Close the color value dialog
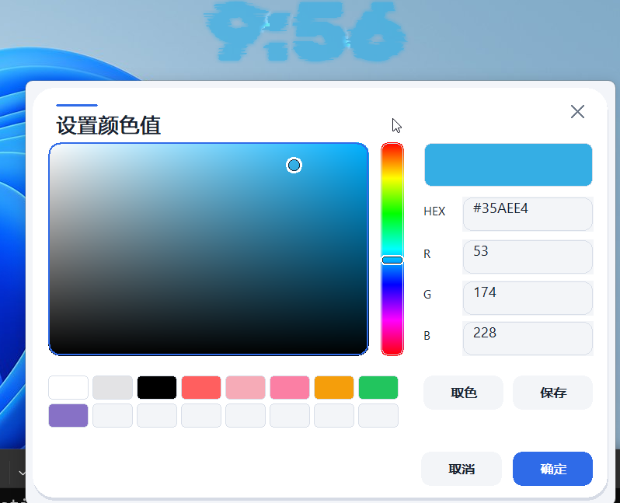The image size is (620, 503). [x=577, y=112]
